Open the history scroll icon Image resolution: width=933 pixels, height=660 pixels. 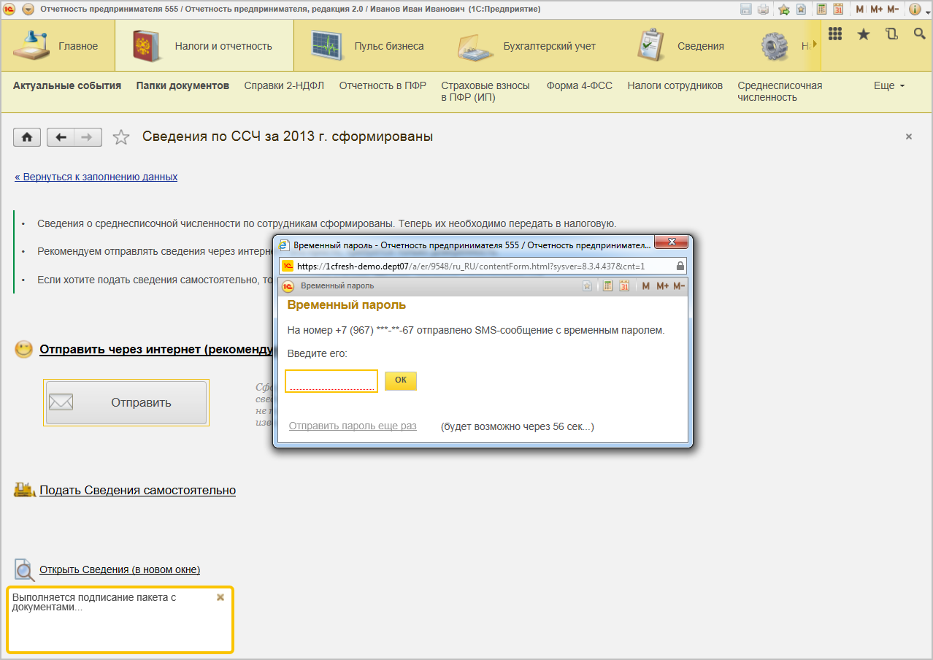pyautogui.click(x=891, y=34)
